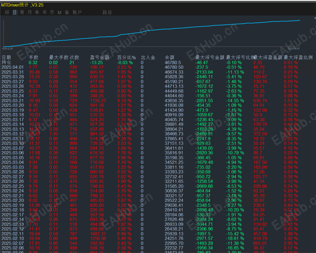Click the 百分比% column header
The width and height of the screenshot is (316, 253).
pyautogui.click(x=127, y=58)
